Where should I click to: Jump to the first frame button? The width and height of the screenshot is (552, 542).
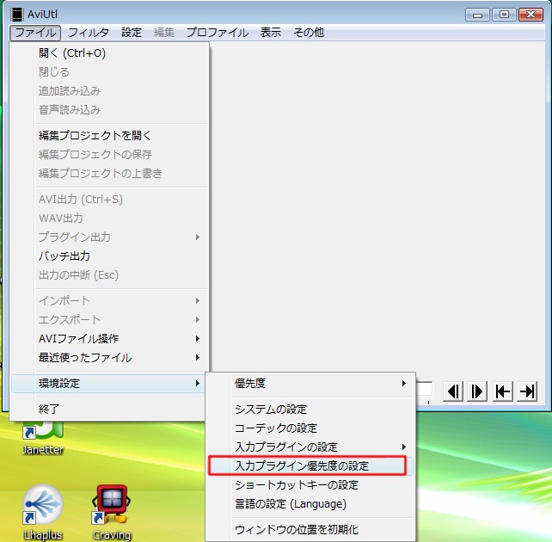click(503, 391)
